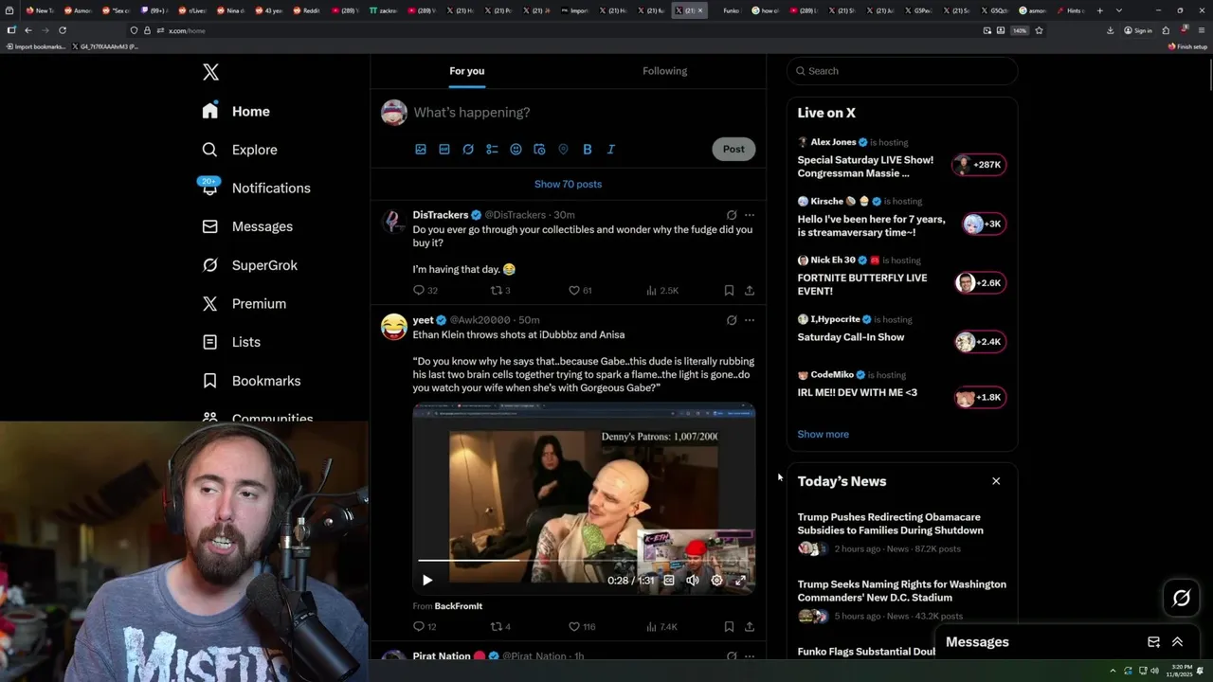1213x682 pixels.
Task: Open BackFromIt source link
Action: click(459, 606)
